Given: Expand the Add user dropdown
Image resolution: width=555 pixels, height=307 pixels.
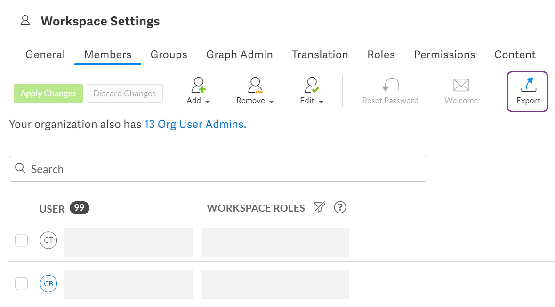Looking at the screenshot, I should [198, 92].
